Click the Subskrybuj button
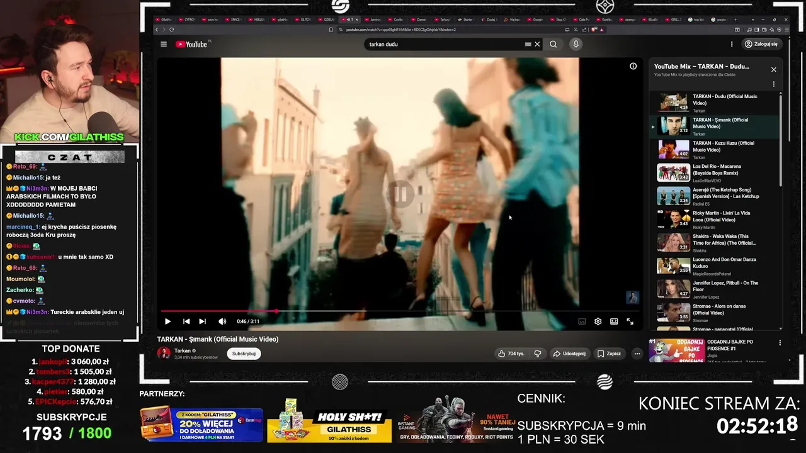Screen dimensions: 806x453 pos(244,354)
